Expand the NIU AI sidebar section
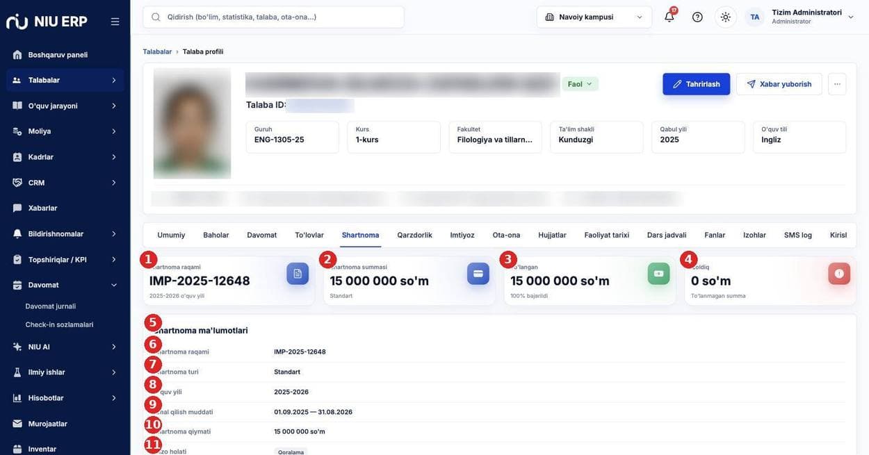 (65, 347)
